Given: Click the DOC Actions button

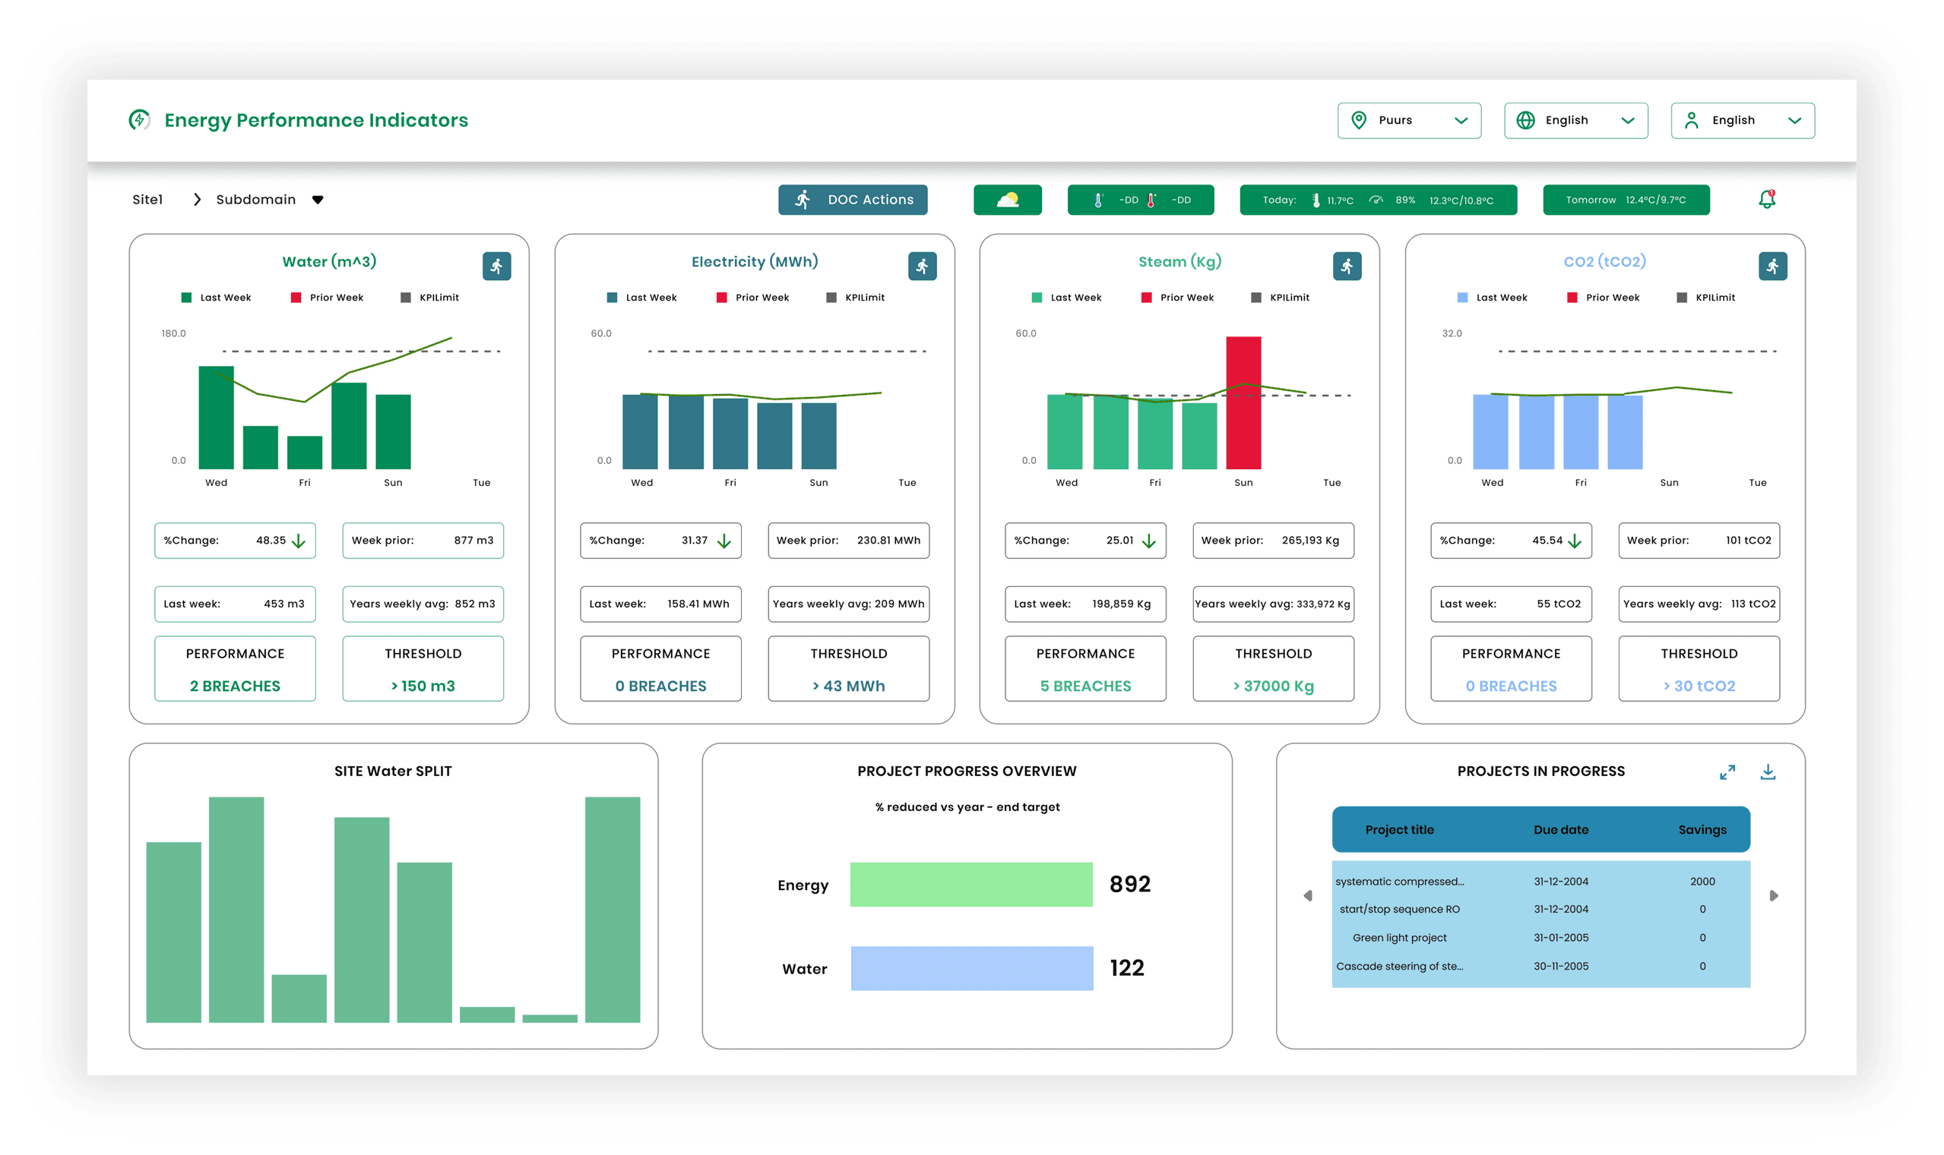Looking at the screenshot, I should coord(853,200).
